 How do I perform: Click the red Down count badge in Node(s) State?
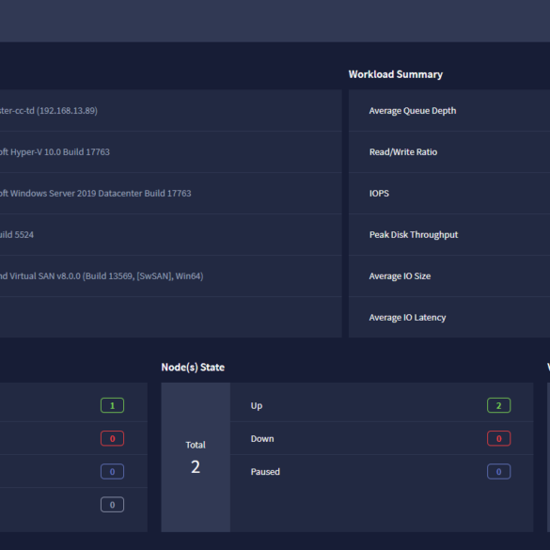click(498, 438)
